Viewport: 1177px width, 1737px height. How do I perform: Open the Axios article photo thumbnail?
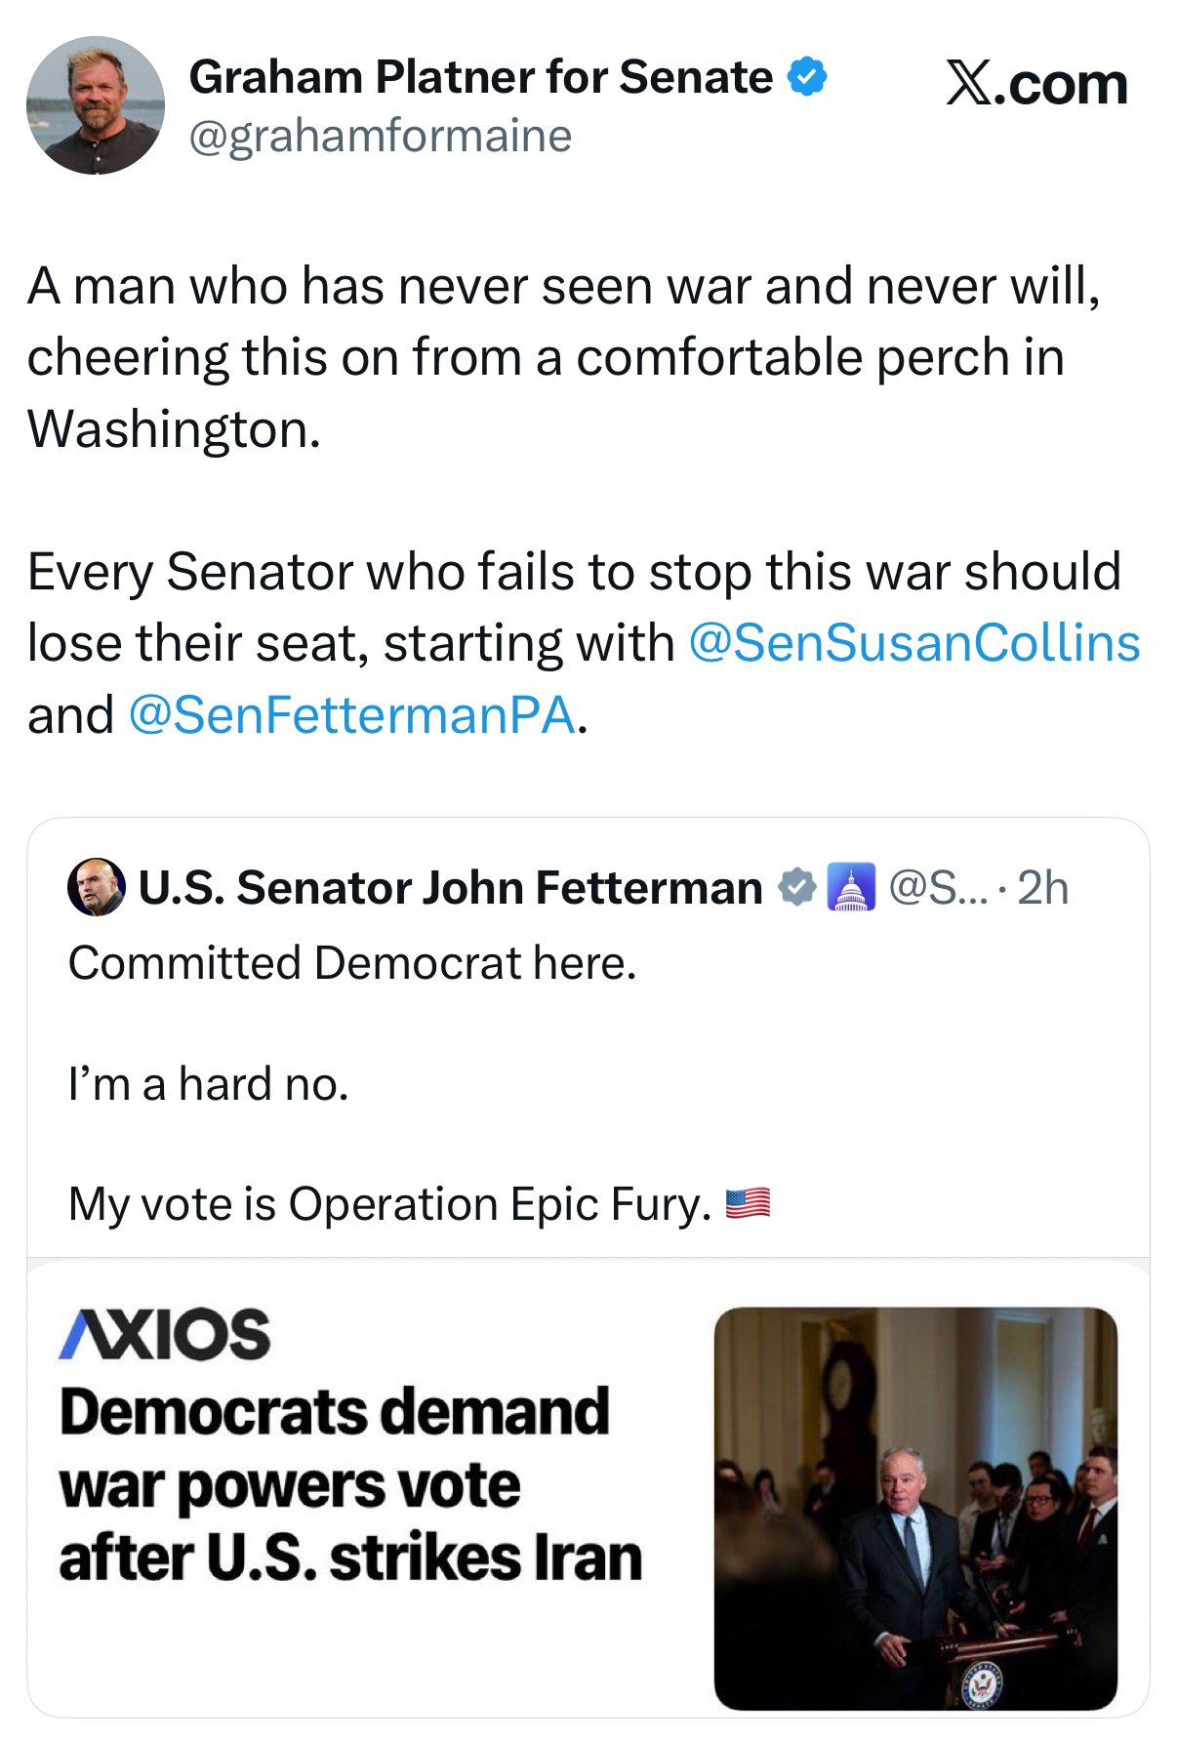click(x=915, y=1508)
